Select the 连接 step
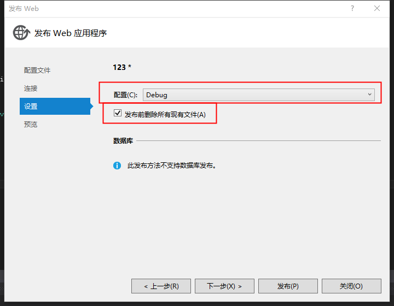Screen dimensions: 394x306 (31, 89)
